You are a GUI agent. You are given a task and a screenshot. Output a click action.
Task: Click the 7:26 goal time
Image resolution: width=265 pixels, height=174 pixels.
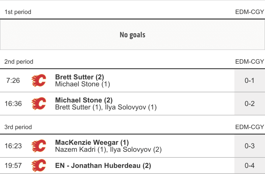(x=13, y=81)
